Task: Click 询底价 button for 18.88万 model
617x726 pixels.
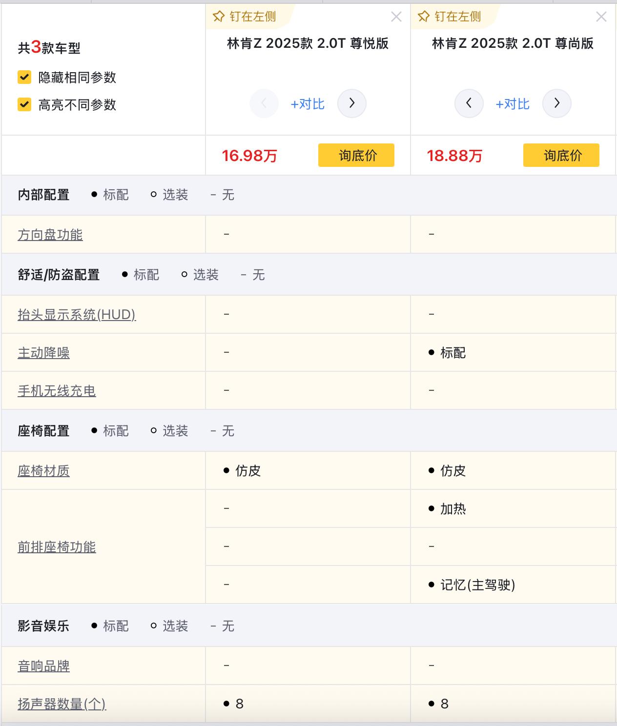Action: (561, 156)
